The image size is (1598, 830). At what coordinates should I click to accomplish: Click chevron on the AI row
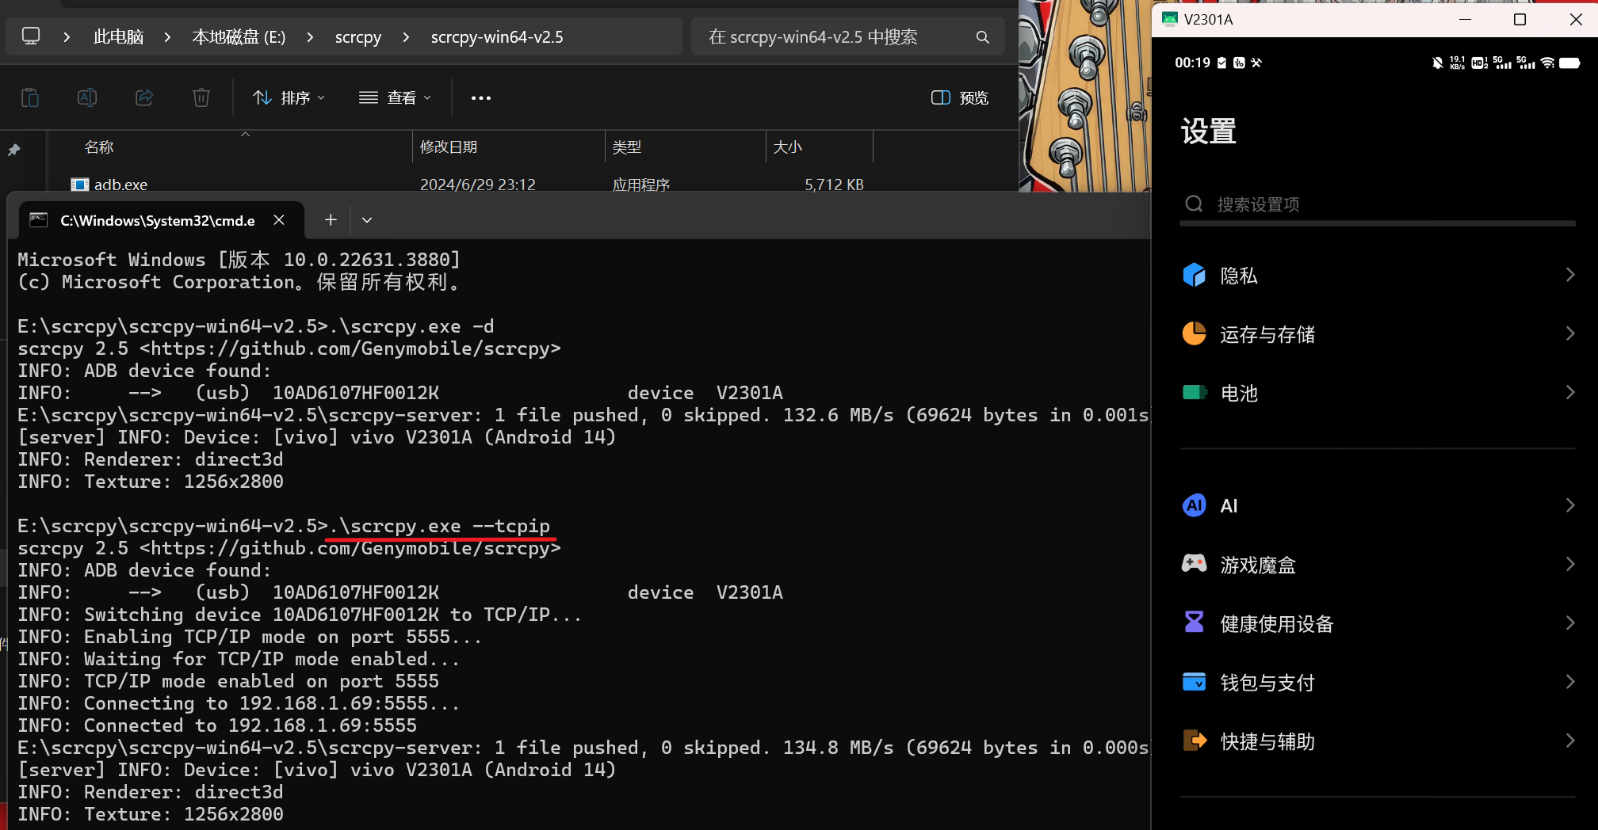[1570, 505]
